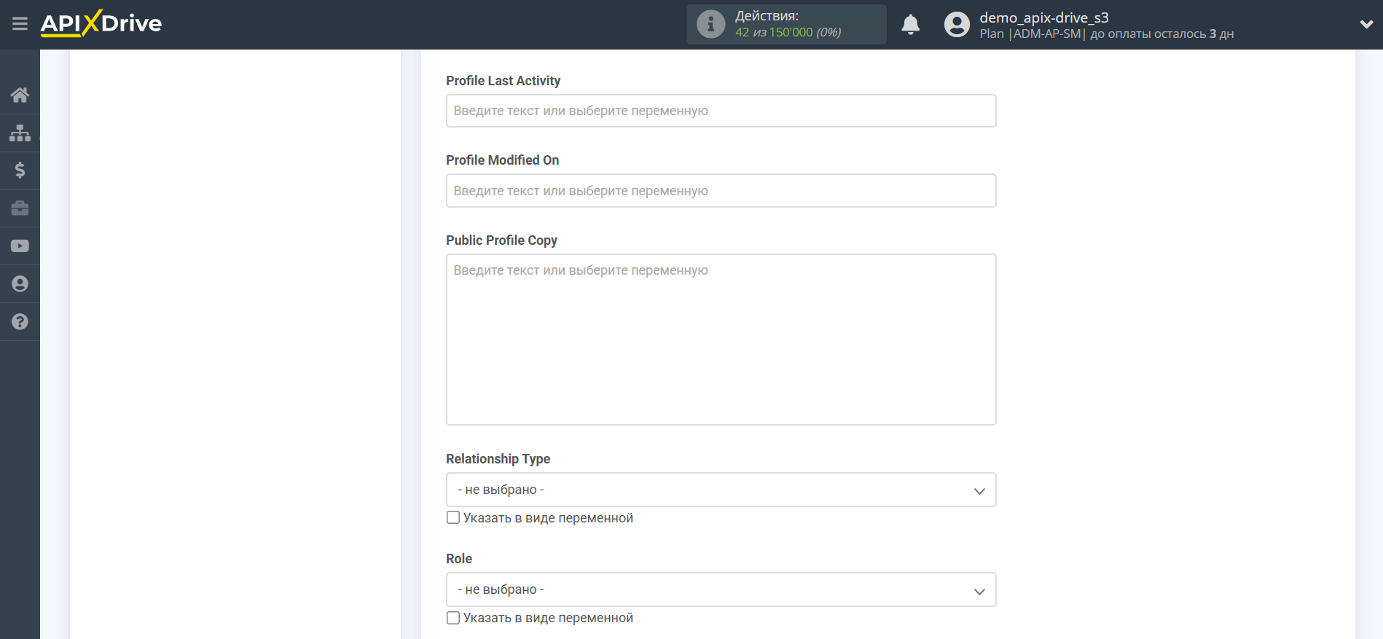
Task: Click into Public Profile Copy textarea
Action: point(721,340)
